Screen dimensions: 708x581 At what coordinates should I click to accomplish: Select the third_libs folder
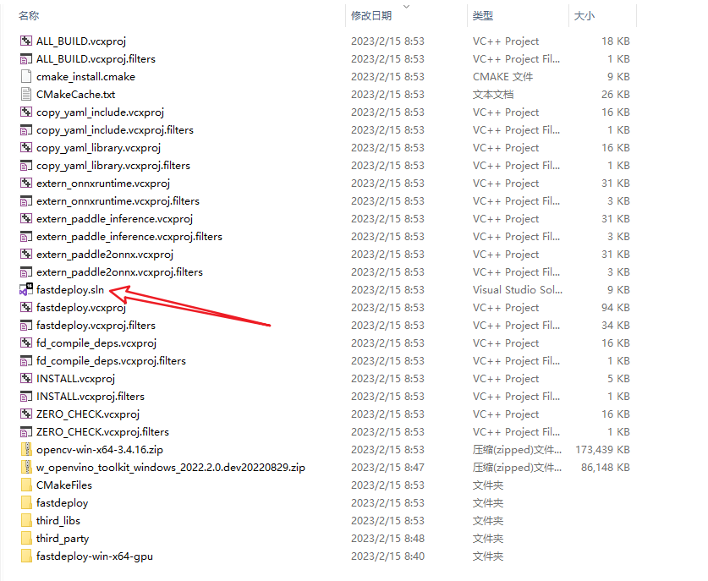coord(59,520)
